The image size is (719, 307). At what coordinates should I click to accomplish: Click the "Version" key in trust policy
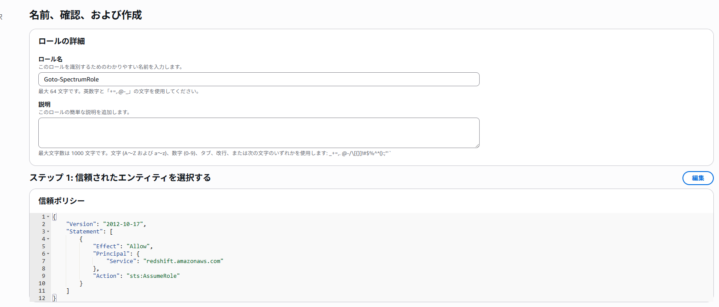tap(81, 224)
